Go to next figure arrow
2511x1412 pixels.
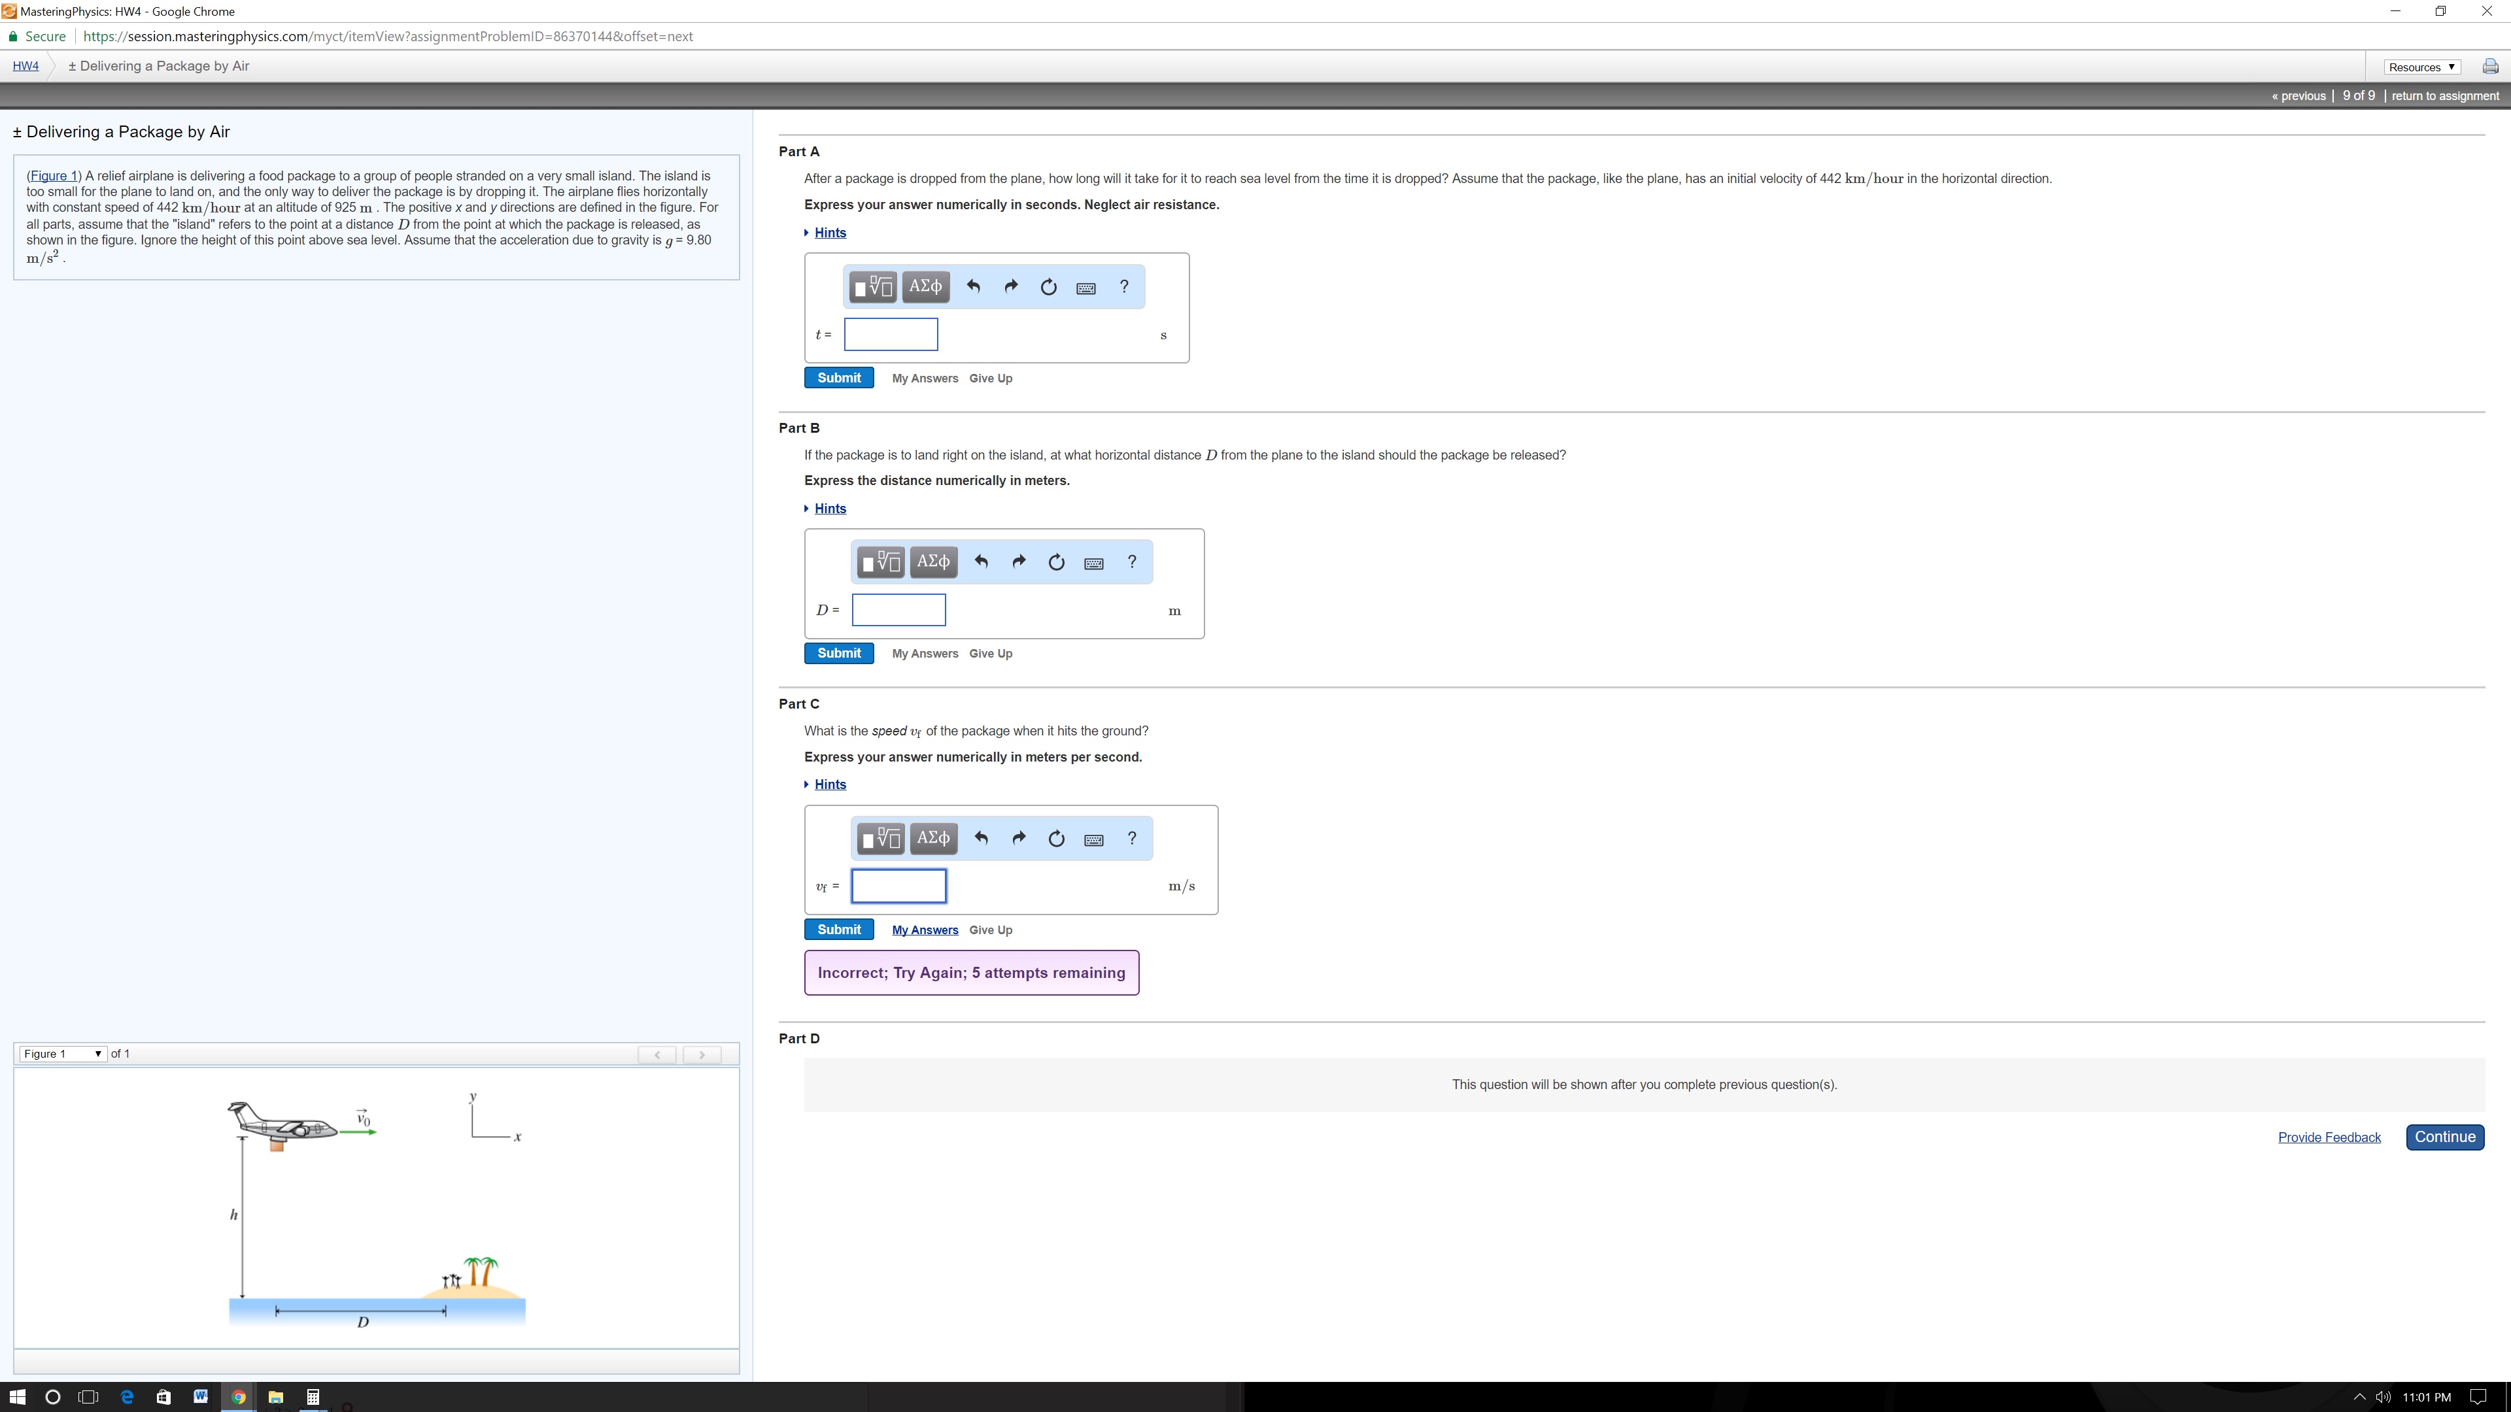click(x=702, y=1054)
